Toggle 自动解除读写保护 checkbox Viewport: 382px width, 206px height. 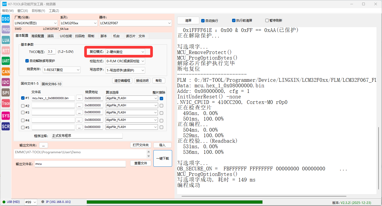[27, 61]
